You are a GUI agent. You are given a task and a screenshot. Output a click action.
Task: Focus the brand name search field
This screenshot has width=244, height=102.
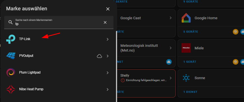tap(59, 23)
